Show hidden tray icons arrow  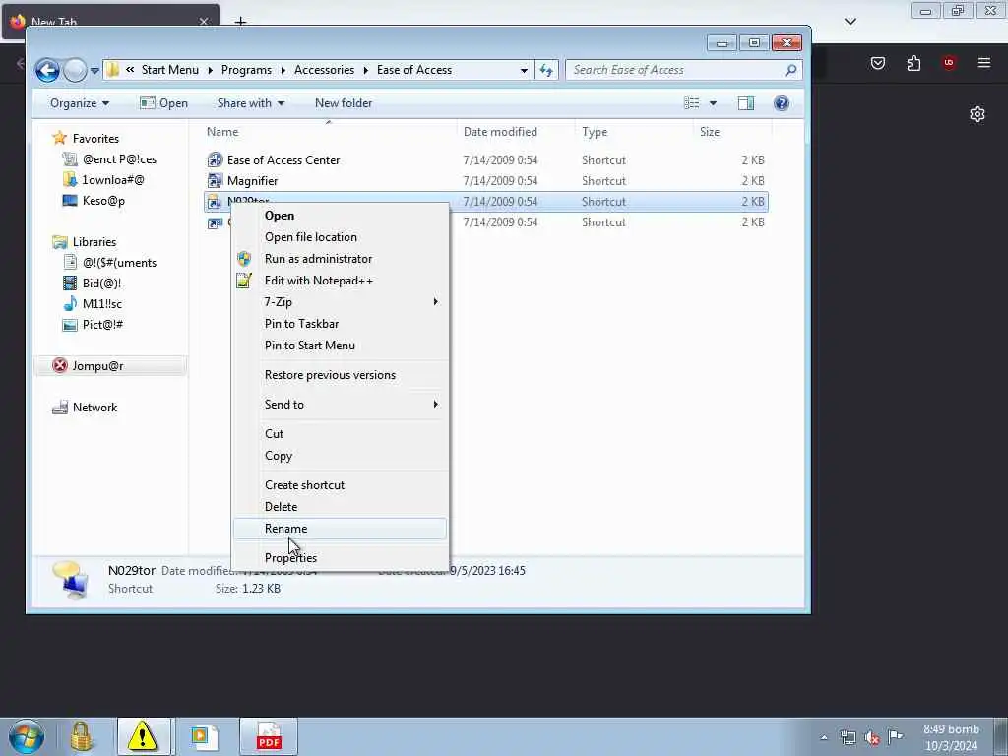[x=824, y=738]
